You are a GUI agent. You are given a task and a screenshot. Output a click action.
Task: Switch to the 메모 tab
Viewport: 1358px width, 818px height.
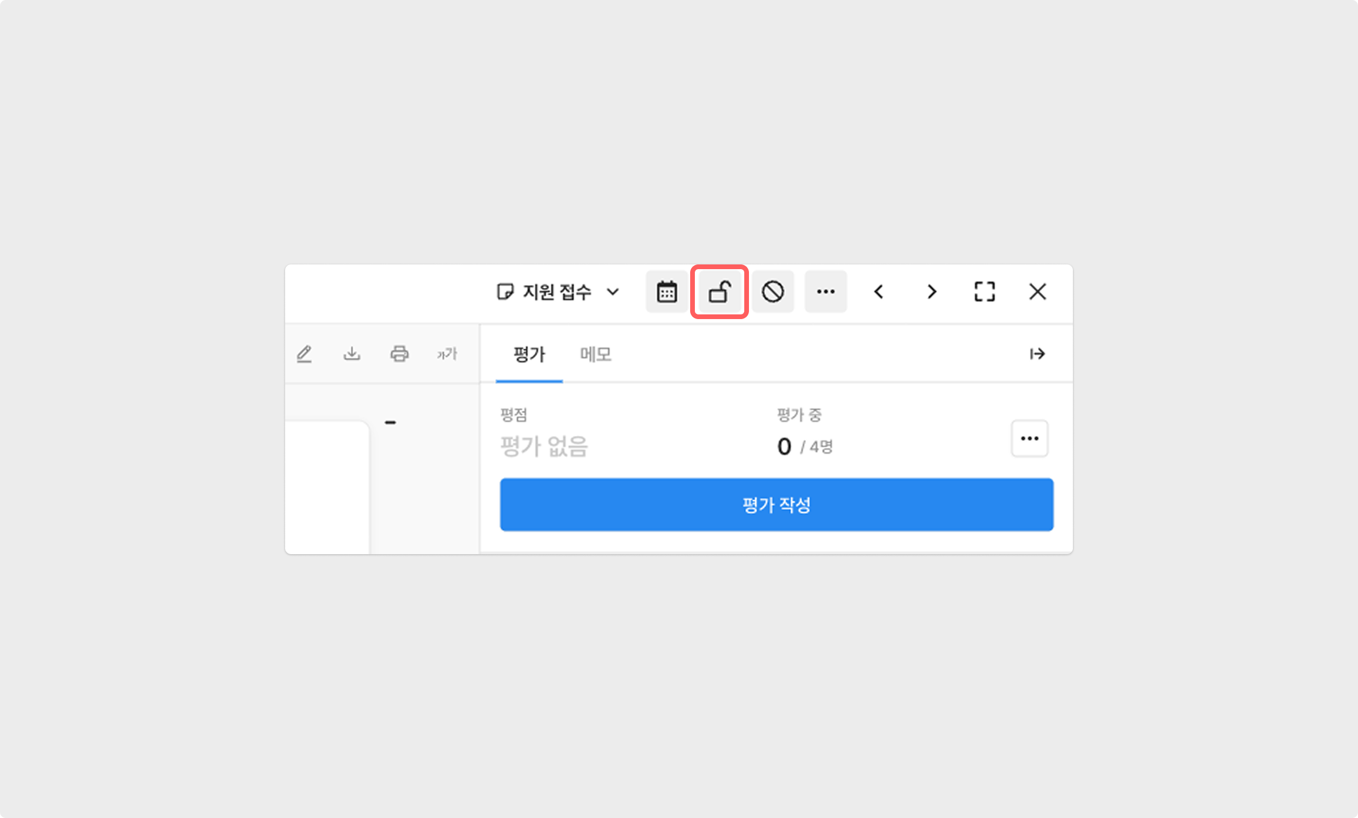pyautogui.click(x=596, y=354)
